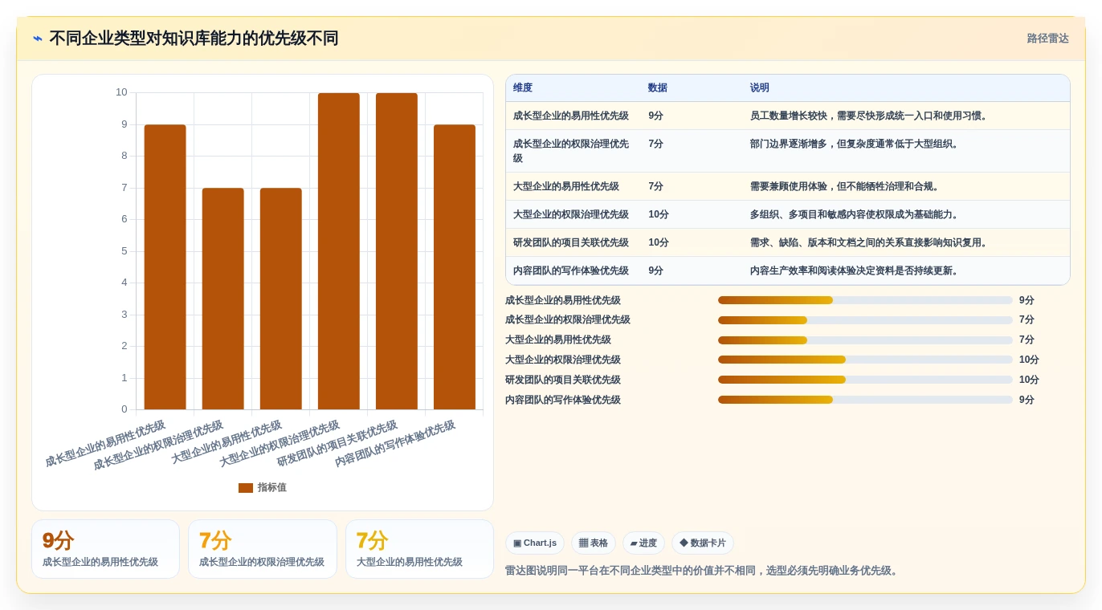
Task: Toggle the 指标值 legend color swatch
Action: 246,488
